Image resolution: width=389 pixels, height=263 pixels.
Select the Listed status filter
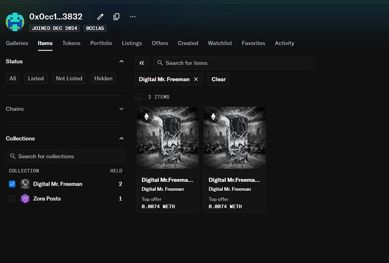[x=35, y=78]
